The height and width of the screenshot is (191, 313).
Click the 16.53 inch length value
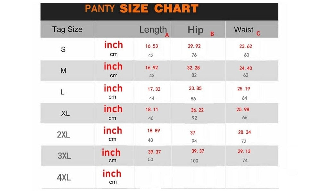point(151,46)
